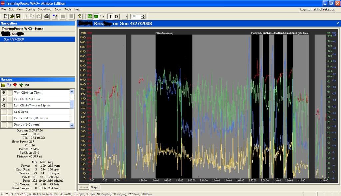Click the 0:00 smoothing time field

(136, 16)
